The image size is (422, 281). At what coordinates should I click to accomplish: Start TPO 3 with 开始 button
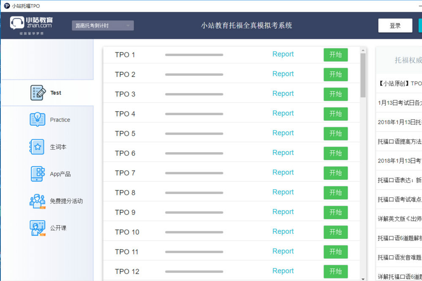coord(335,94)
